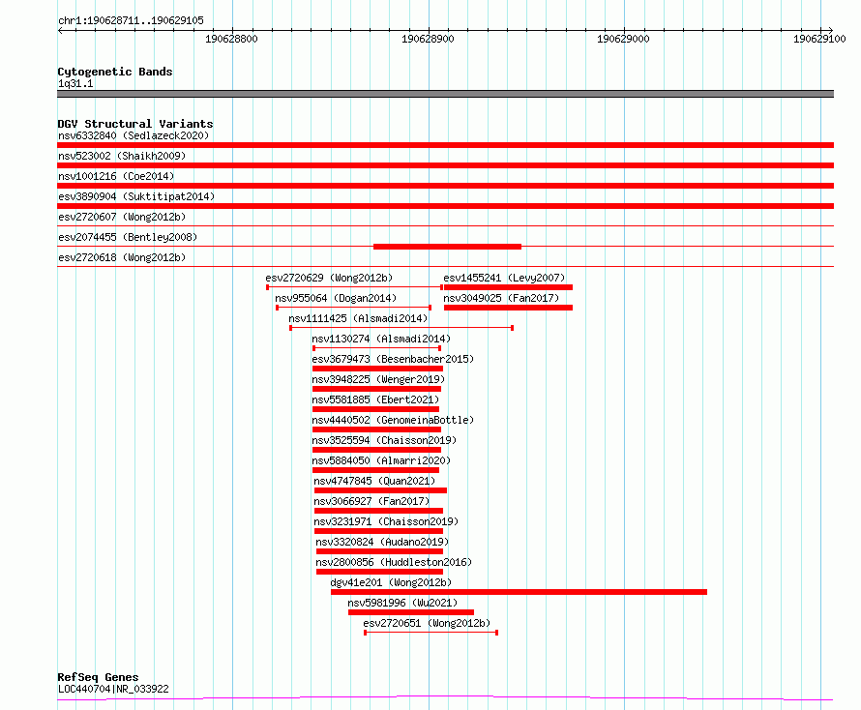The width and height of the screenshot is (861, 710).
Task: Click esv3679473 (Besenbacher2015) label
Action: 393,359
